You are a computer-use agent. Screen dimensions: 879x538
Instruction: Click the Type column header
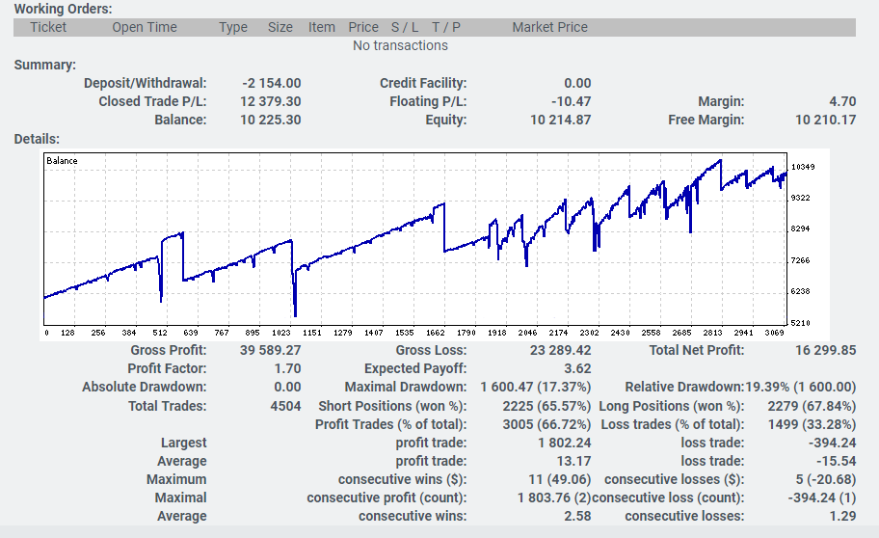(233, 27)
